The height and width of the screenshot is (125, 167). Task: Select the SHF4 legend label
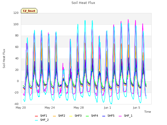tap(94, 116)
